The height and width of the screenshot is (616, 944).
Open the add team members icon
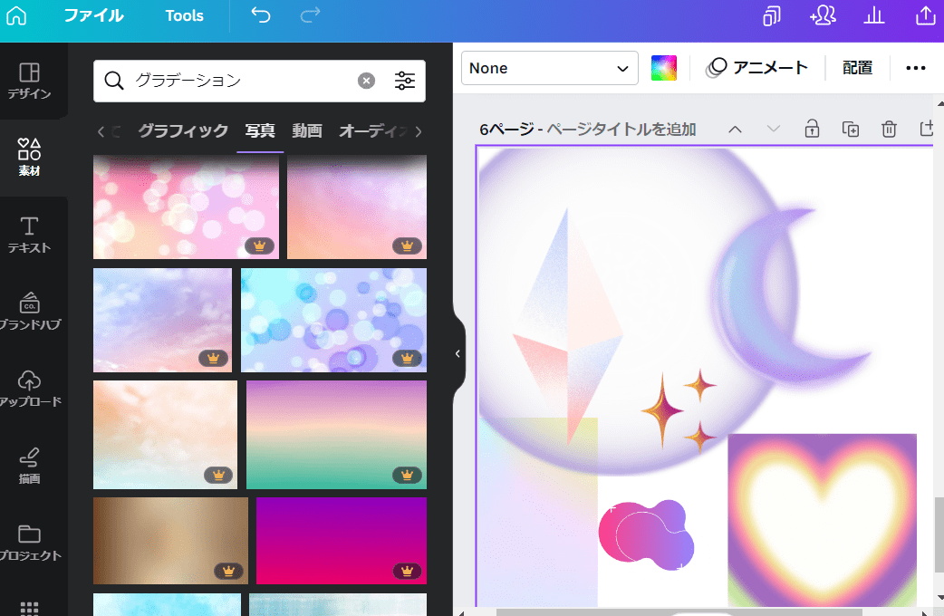coord(823,15)
